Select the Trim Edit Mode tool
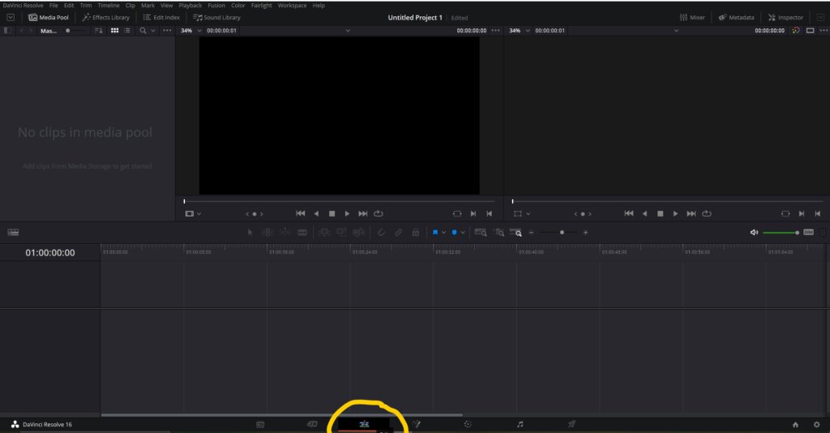 click(x=267, y=233)
